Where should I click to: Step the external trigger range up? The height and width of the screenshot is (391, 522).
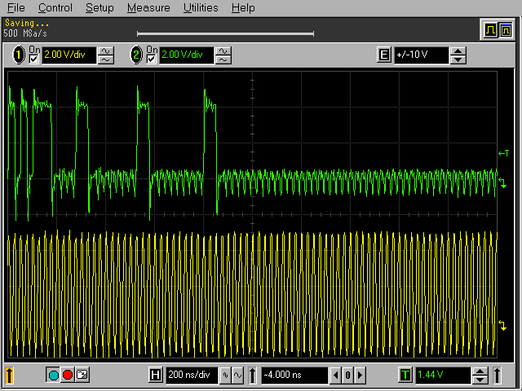click(458, 51)
